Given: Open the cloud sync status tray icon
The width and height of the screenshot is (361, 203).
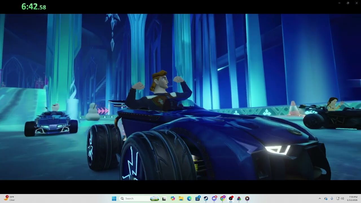Looking at the screenshot, I should [326, 198].
